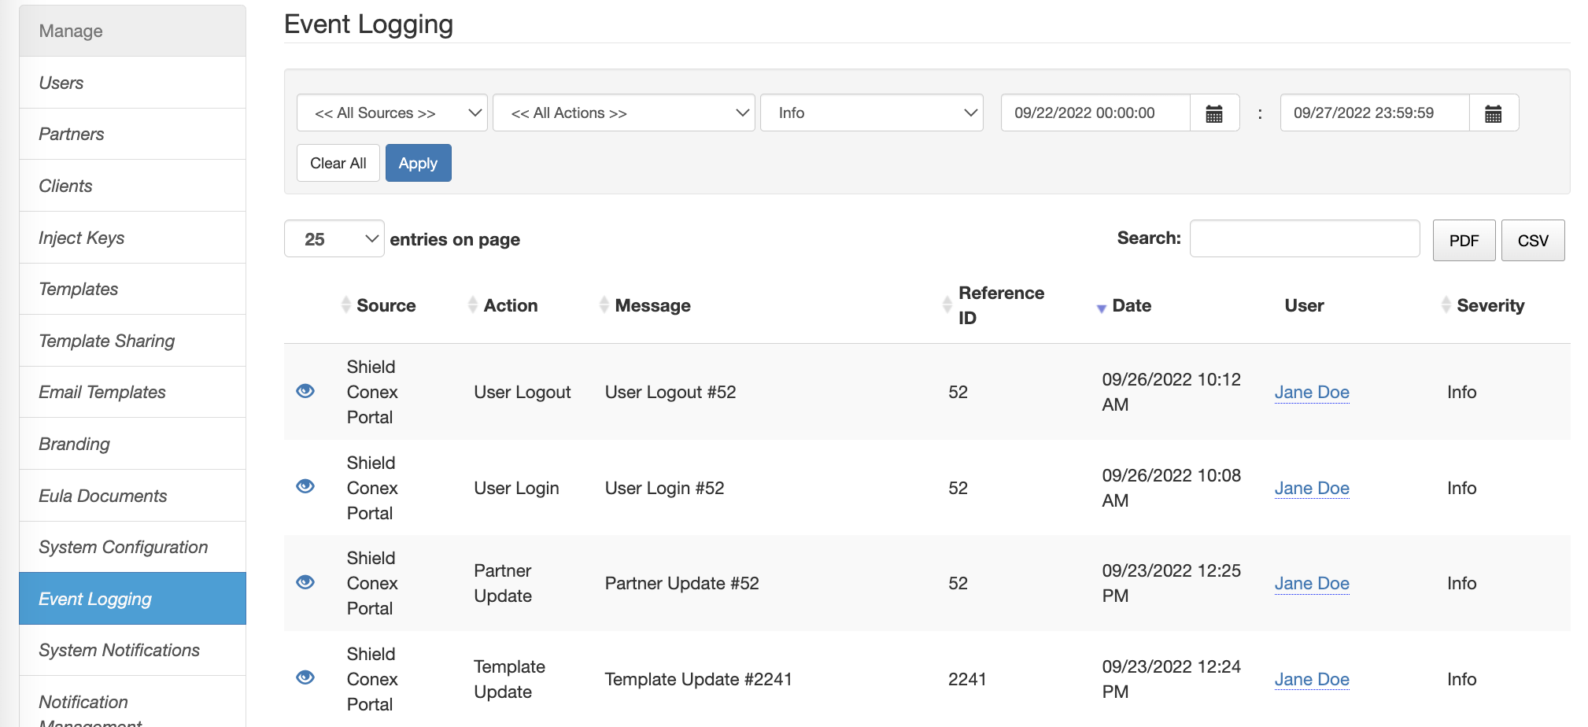View details of User Login #52 event
The image size is (1588, 727).
(305, 486)
